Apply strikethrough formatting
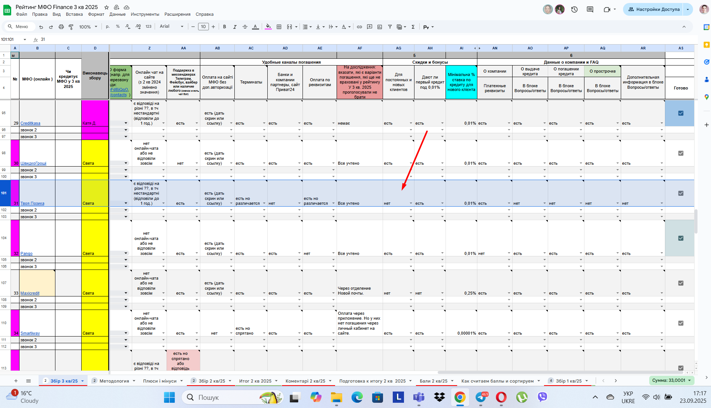The image size is (711, 408). point(245,27)
